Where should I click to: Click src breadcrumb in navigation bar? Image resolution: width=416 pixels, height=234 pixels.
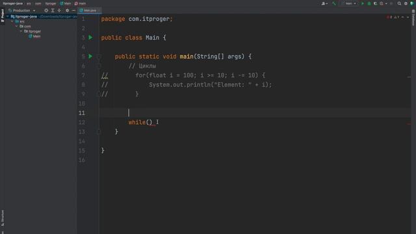29,3
